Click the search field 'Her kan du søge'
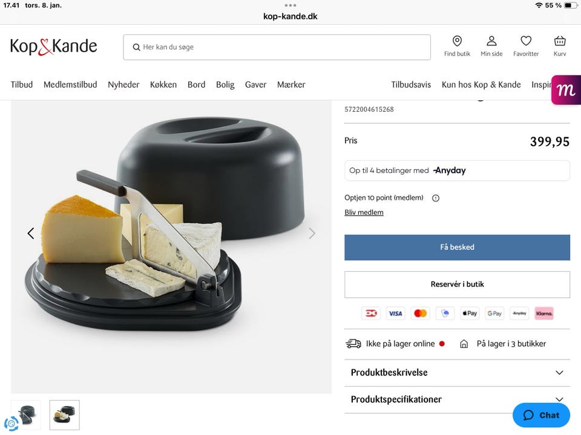Image resolution: width=581 pixels, height=435 pixels. (x=277, y=47)
